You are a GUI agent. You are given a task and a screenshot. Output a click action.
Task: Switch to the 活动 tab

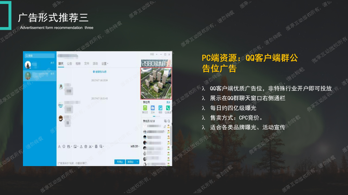[x=95, y=63]
